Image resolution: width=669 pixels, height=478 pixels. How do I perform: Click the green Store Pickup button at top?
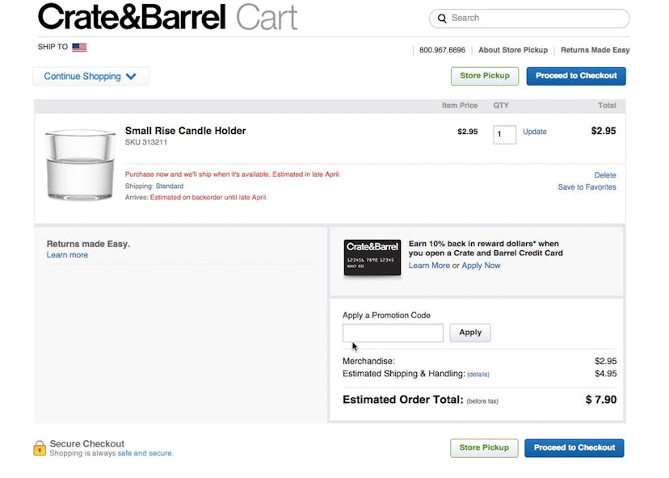click(484, 76)
